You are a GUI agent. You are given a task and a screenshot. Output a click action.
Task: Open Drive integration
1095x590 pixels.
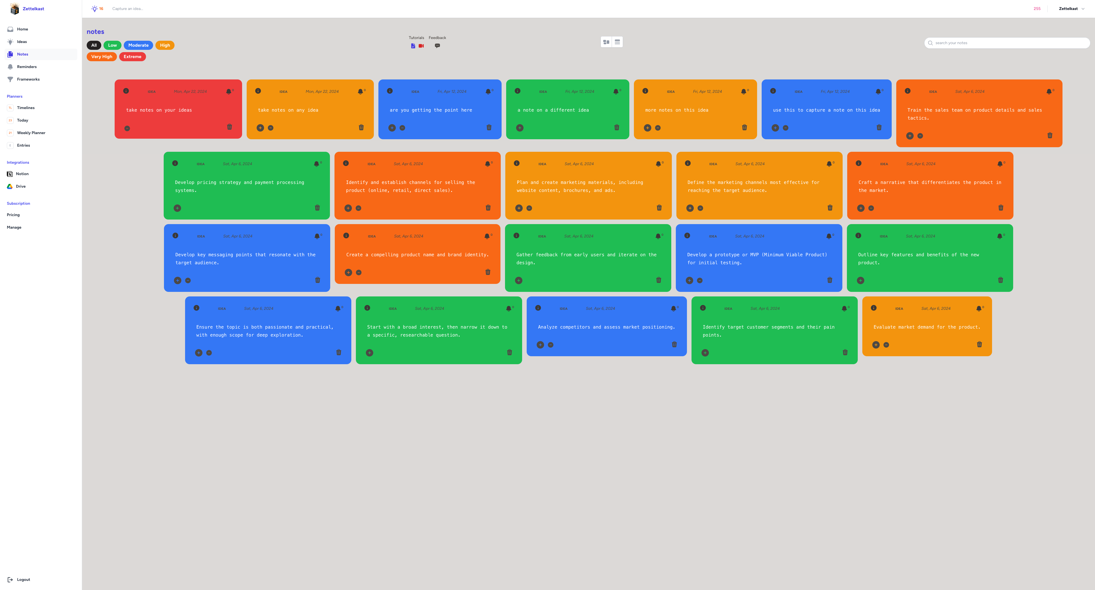(41, 186)
